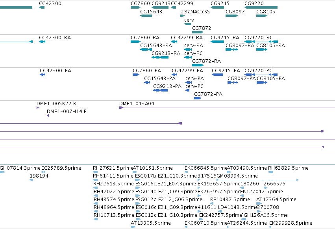Select the CG9215 gene arrow
The width and height of the screenshot is (335, 229).
pos(217,7)
